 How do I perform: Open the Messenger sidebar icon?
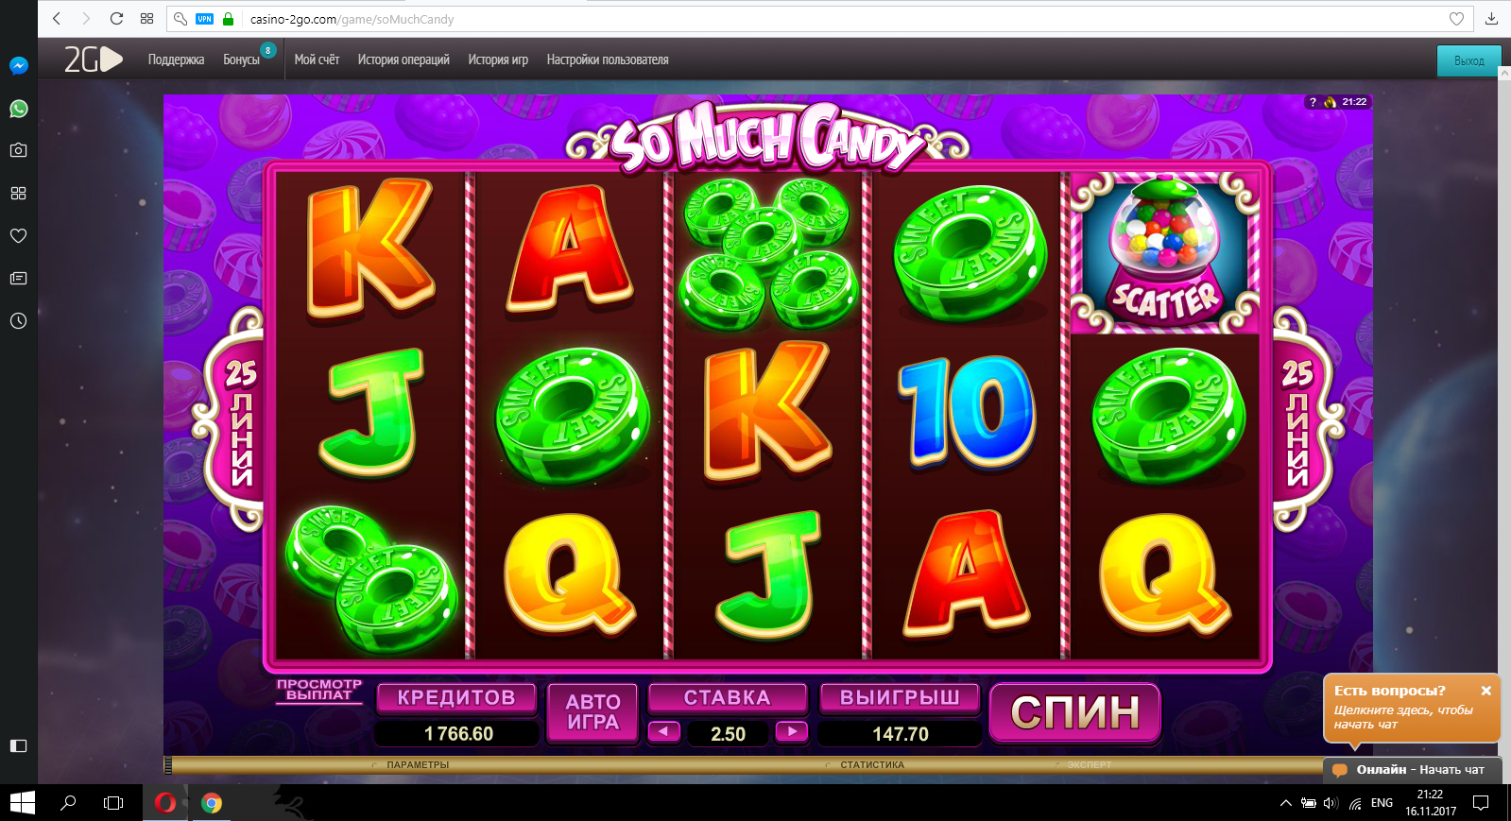pyautogui.click(x=18, y=65)
